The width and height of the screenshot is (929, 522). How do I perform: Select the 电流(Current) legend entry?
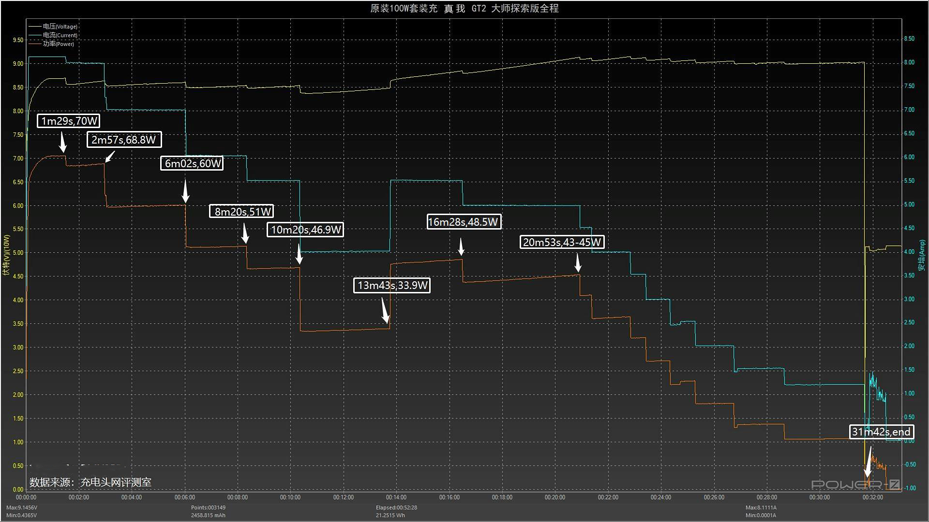point(53,35)
